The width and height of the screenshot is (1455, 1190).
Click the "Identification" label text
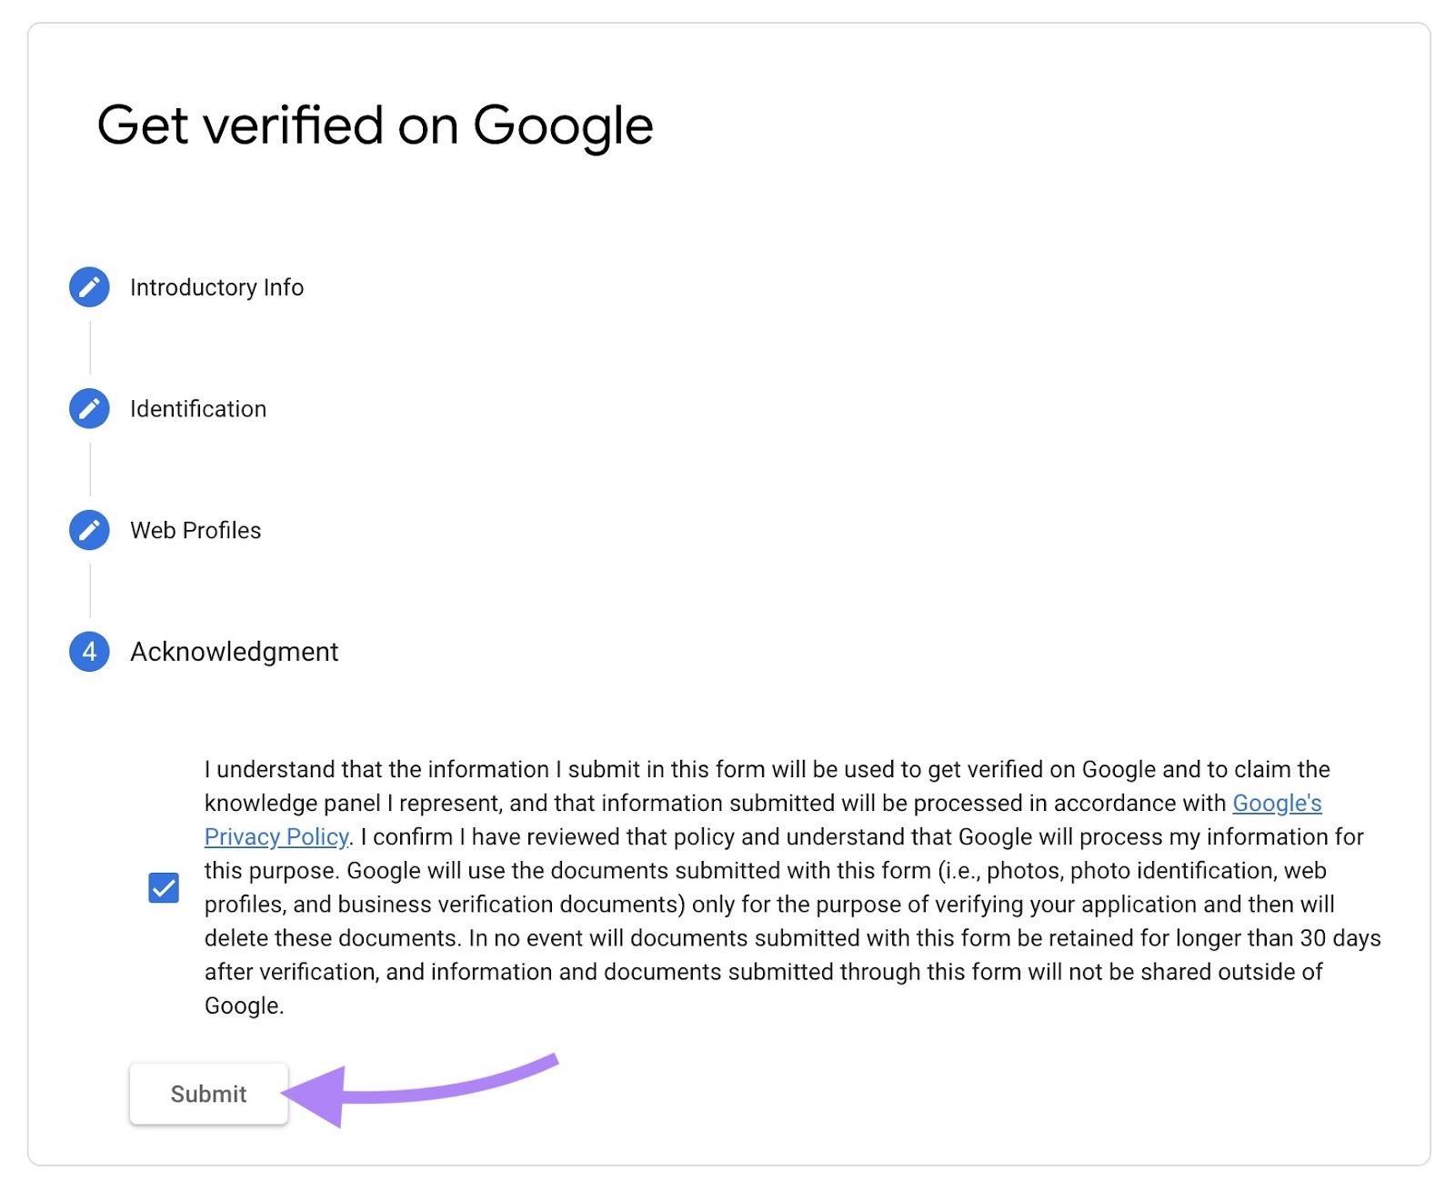click(198, 409)
